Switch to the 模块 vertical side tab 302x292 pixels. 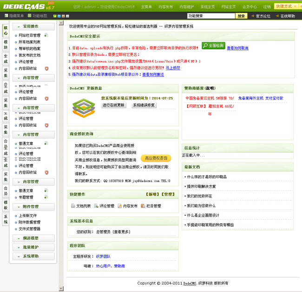6,44
